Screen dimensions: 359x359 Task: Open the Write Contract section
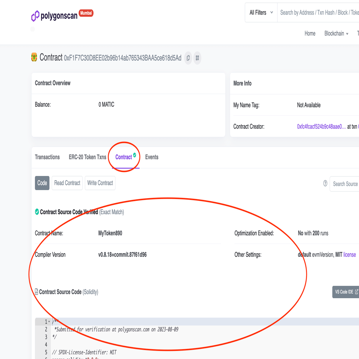click(100, 183)
